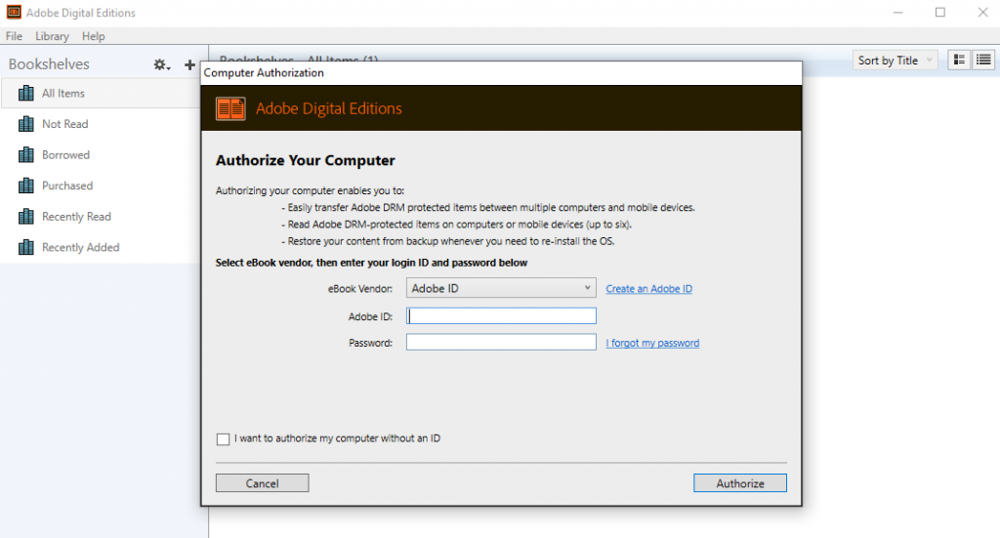
Task: Open the Sort by Title dropdown
Action: pos(895,61)
